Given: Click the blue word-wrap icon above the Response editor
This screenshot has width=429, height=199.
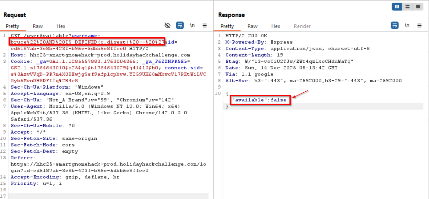Looking at the screenshot, I should click(x=394, y=26).
